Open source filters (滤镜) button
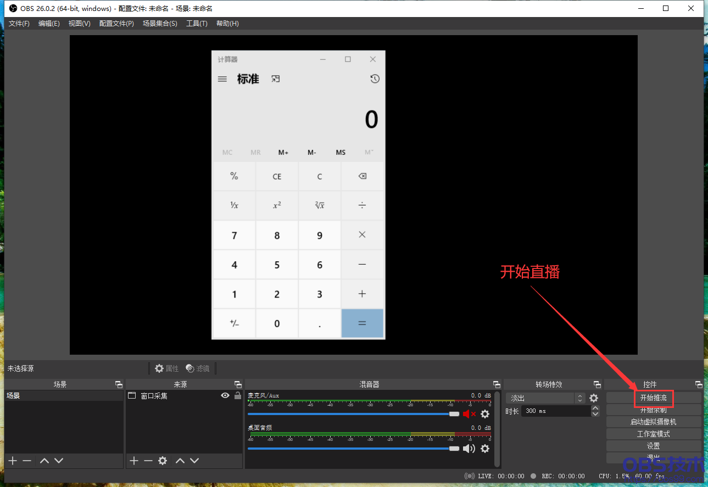This screenshot has height=487, width=708. 198,368
